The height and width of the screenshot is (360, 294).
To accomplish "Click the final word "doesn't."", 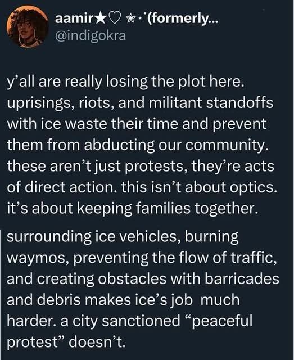I will click(x=97, y=342).
